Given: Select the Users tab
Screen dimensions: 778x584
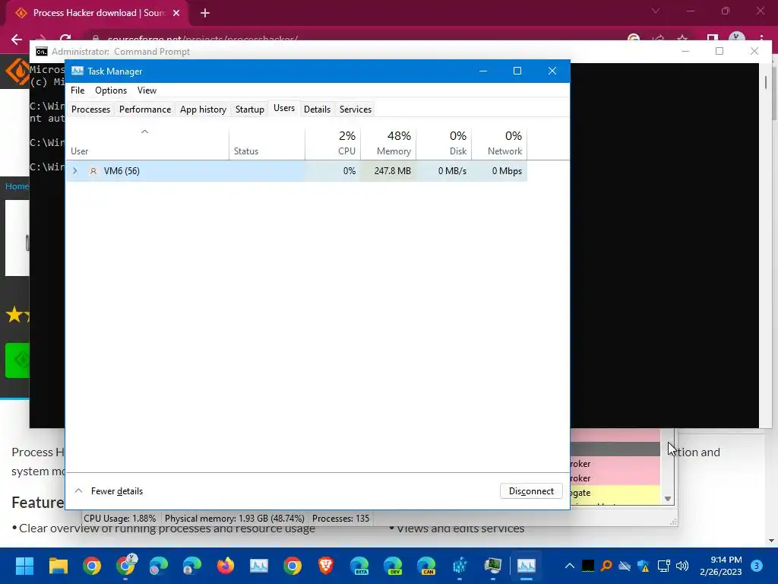Looking at the screenshot, I should (284, 108).
